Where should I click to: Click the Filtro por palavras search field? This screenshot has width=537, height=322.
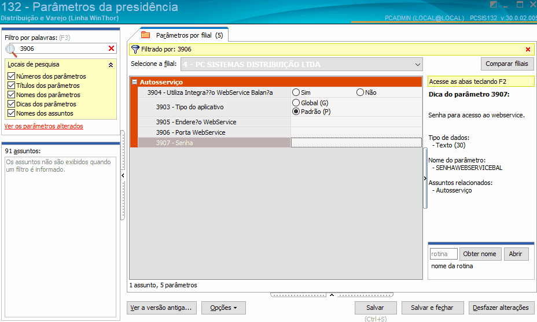(62, 49)
